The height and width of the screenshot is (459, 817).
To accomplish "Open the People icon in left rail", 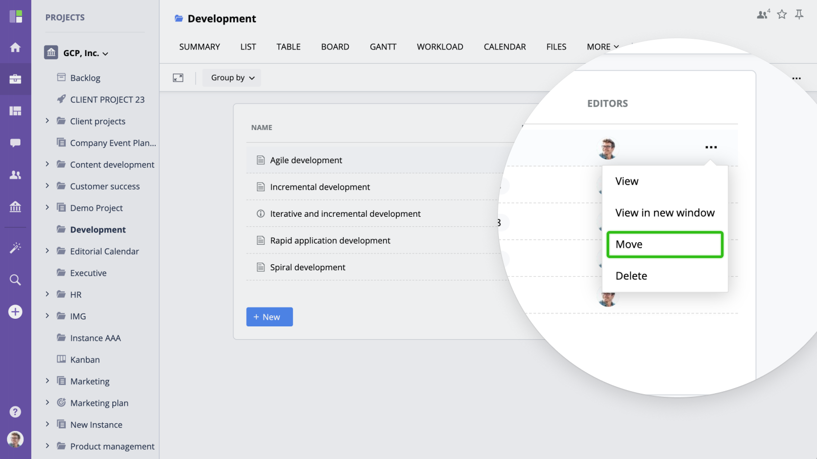I will click(x=15, y=175).
